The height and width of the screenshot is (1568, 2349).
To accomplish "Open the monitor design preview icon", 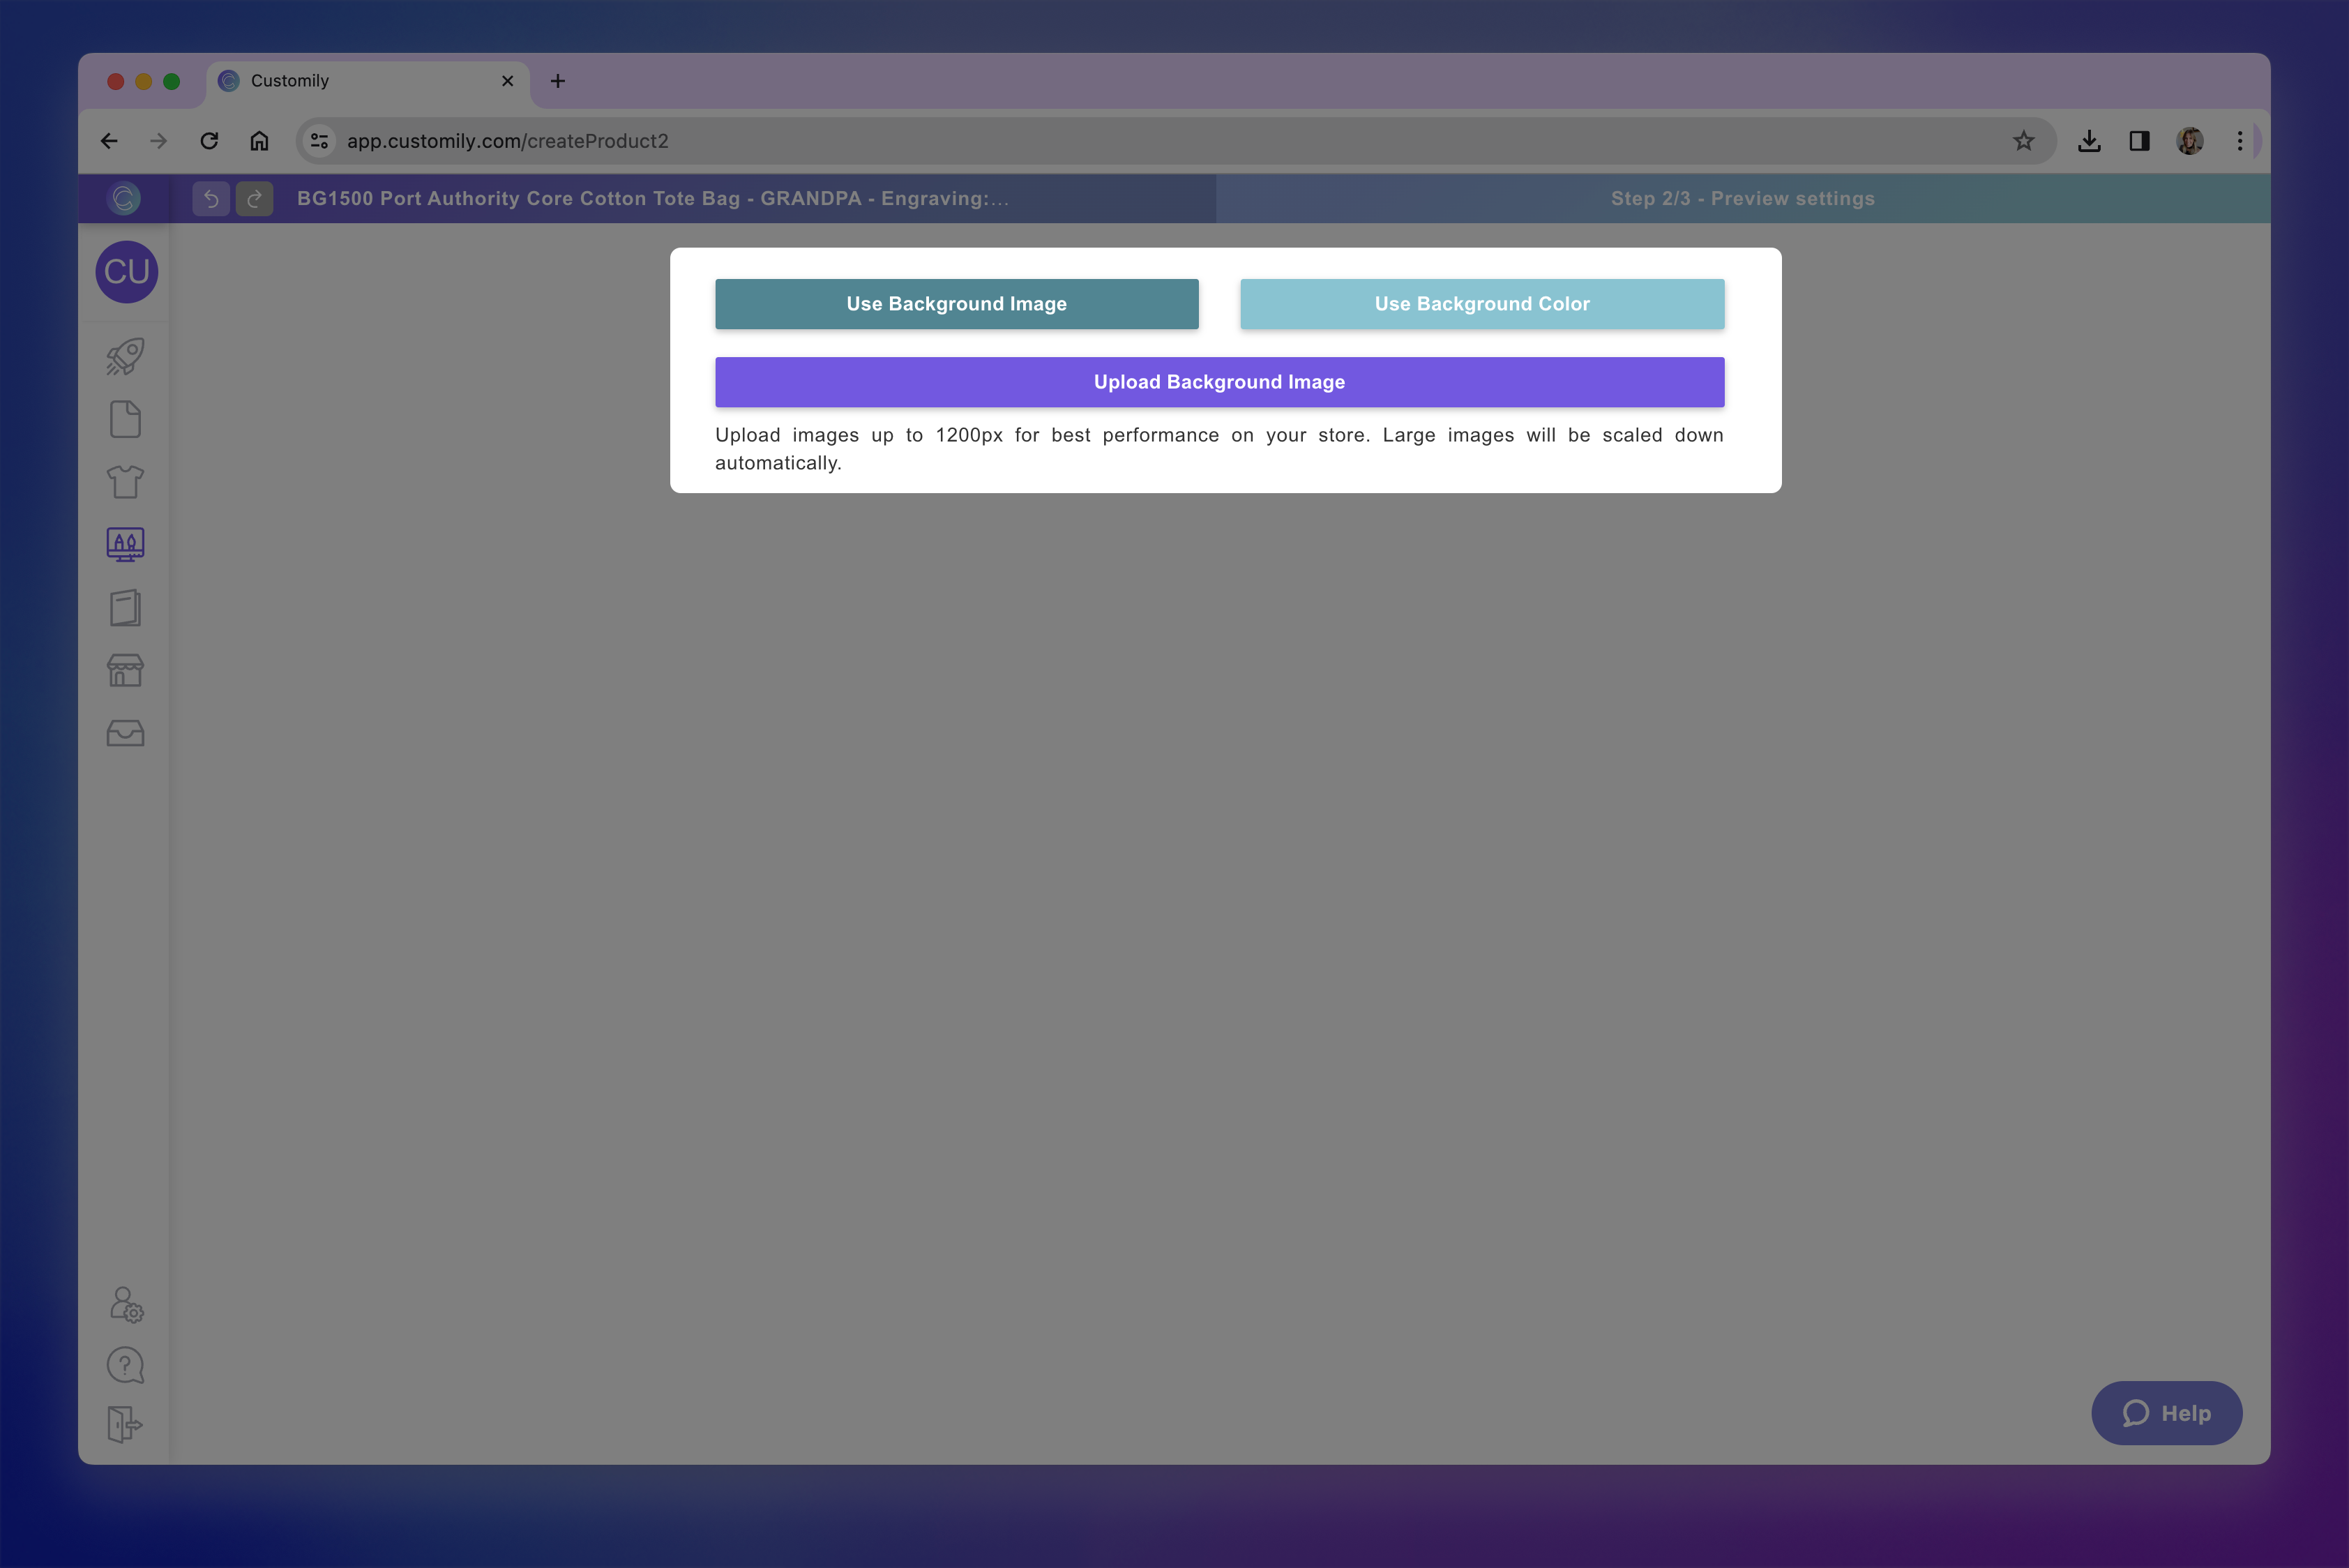I will click(x=125, y=545).
